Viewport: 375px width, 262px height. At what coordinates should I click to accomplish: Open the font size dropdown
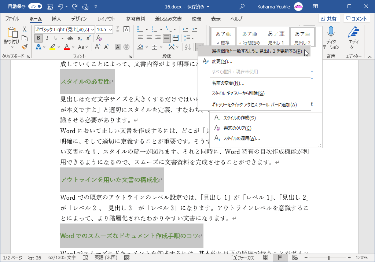[x=110, y=30]
